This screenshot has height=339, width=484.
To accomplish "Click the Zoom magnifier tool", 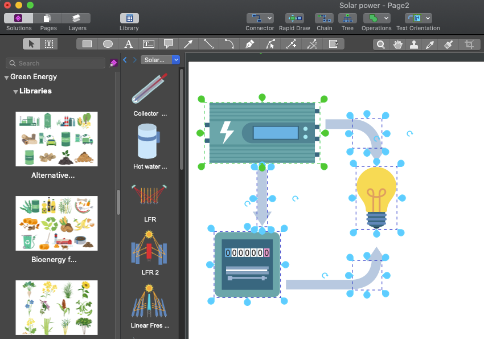I will pos(381,44).
